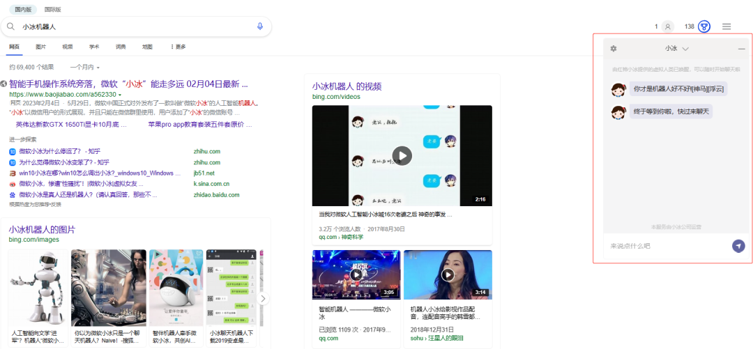Play the 3:05 video thumbnail

tap(356, 274)
